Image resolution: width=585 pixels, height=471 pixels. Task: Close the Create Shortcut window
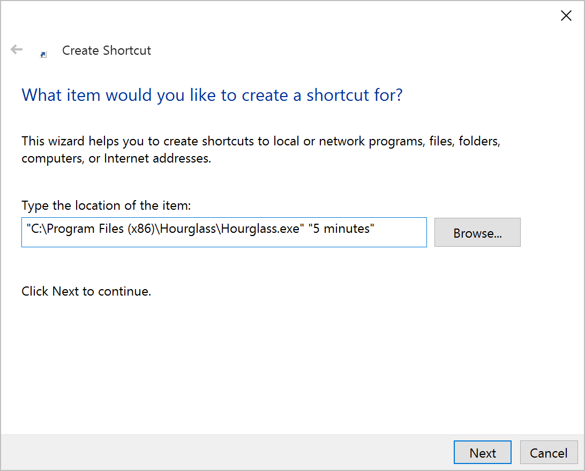566,16
